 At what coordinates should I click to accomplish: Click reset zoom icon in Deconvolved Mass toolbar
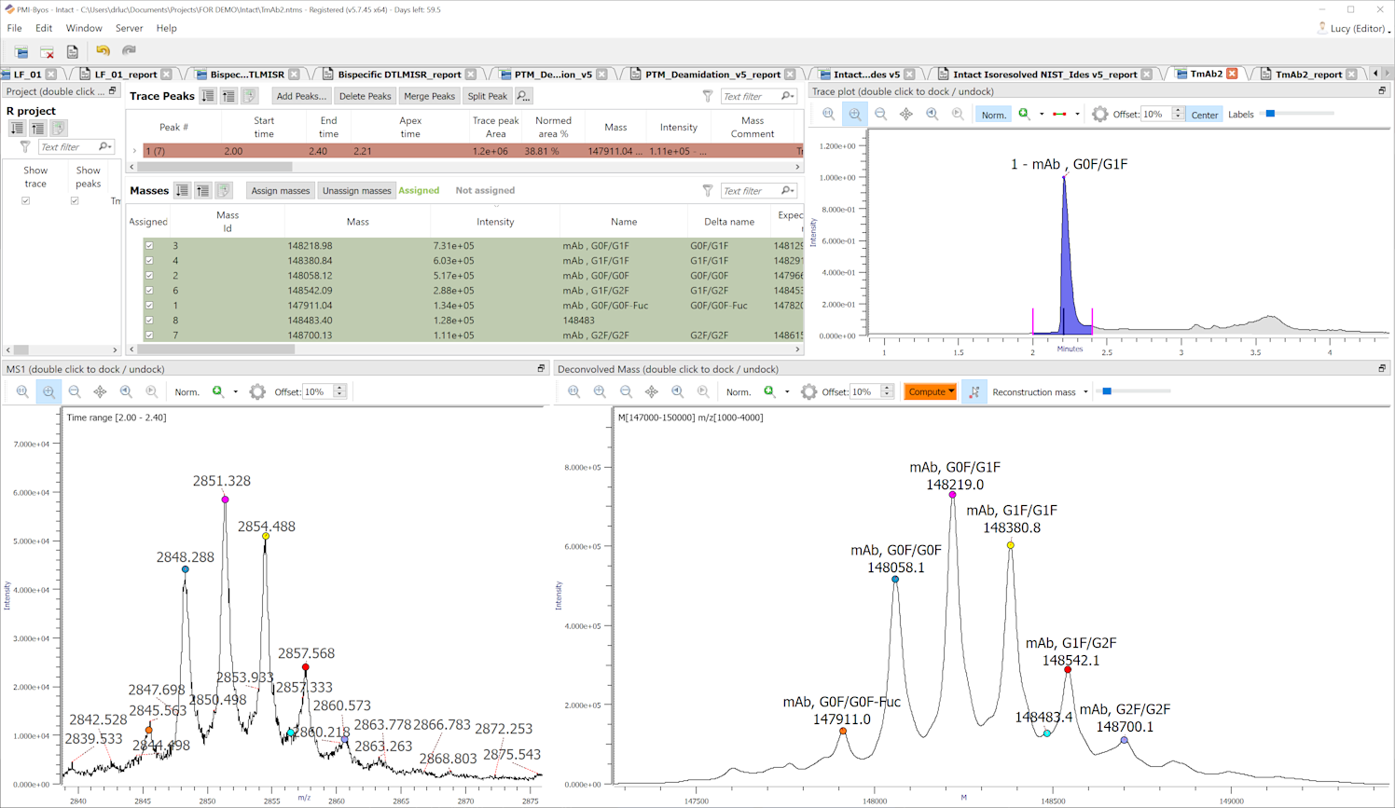(574, 392)
